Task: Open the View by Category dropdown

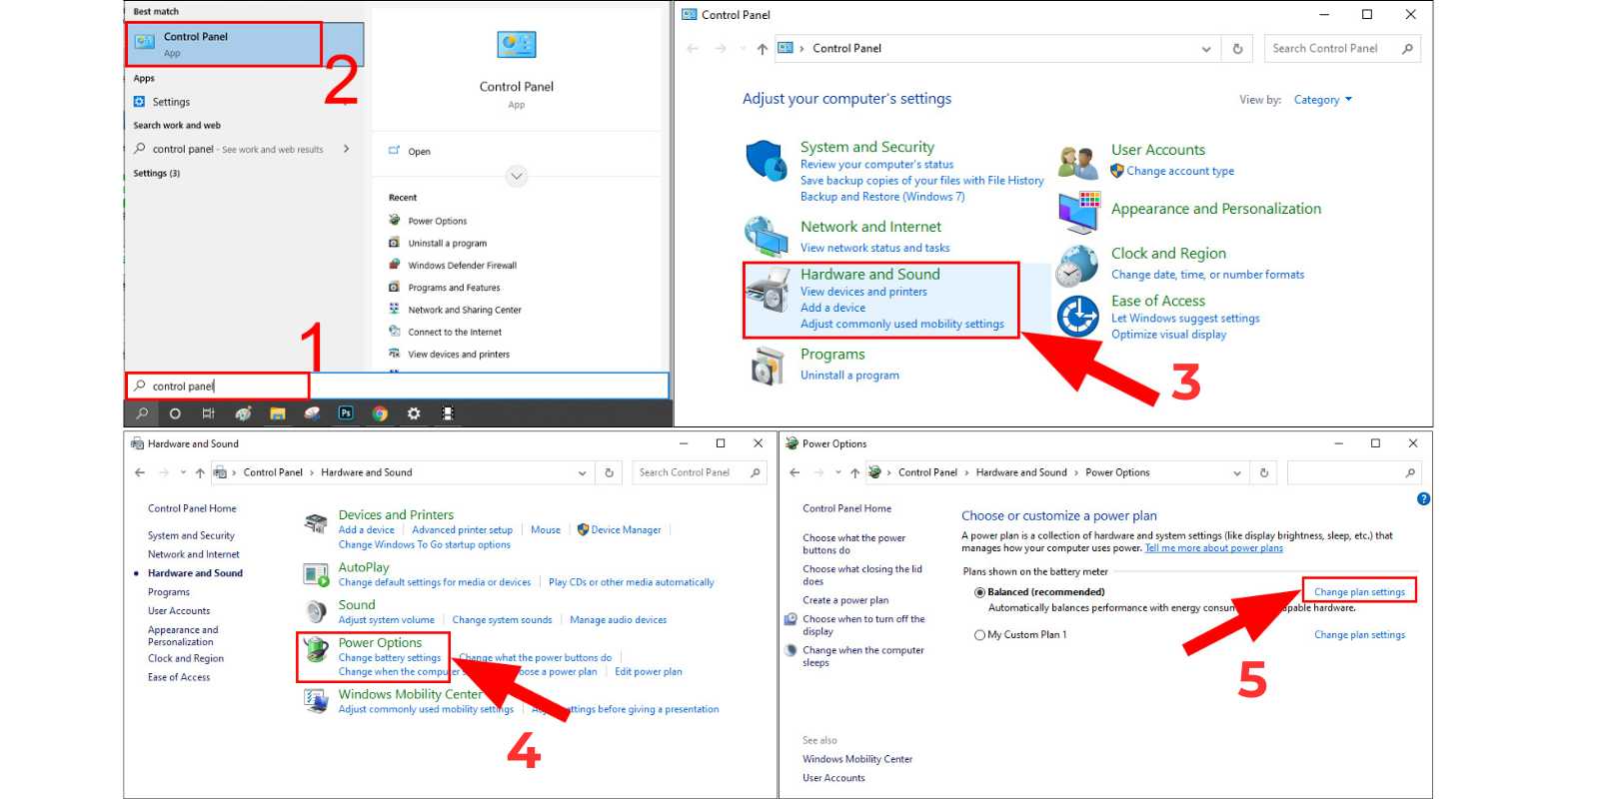Action: click(x=1323, y=100)
